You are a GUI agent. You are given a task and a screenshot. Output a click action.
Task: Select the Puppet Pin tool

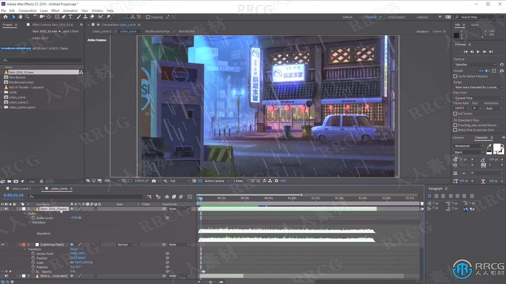(x=109, y=17)
